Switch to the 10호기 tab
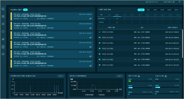 pos(178,15)
